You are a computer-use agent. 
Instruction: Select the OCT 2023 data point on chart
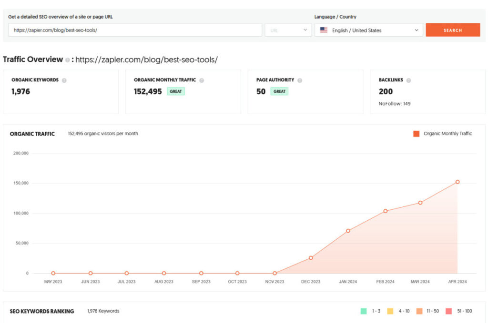point(237,274)
